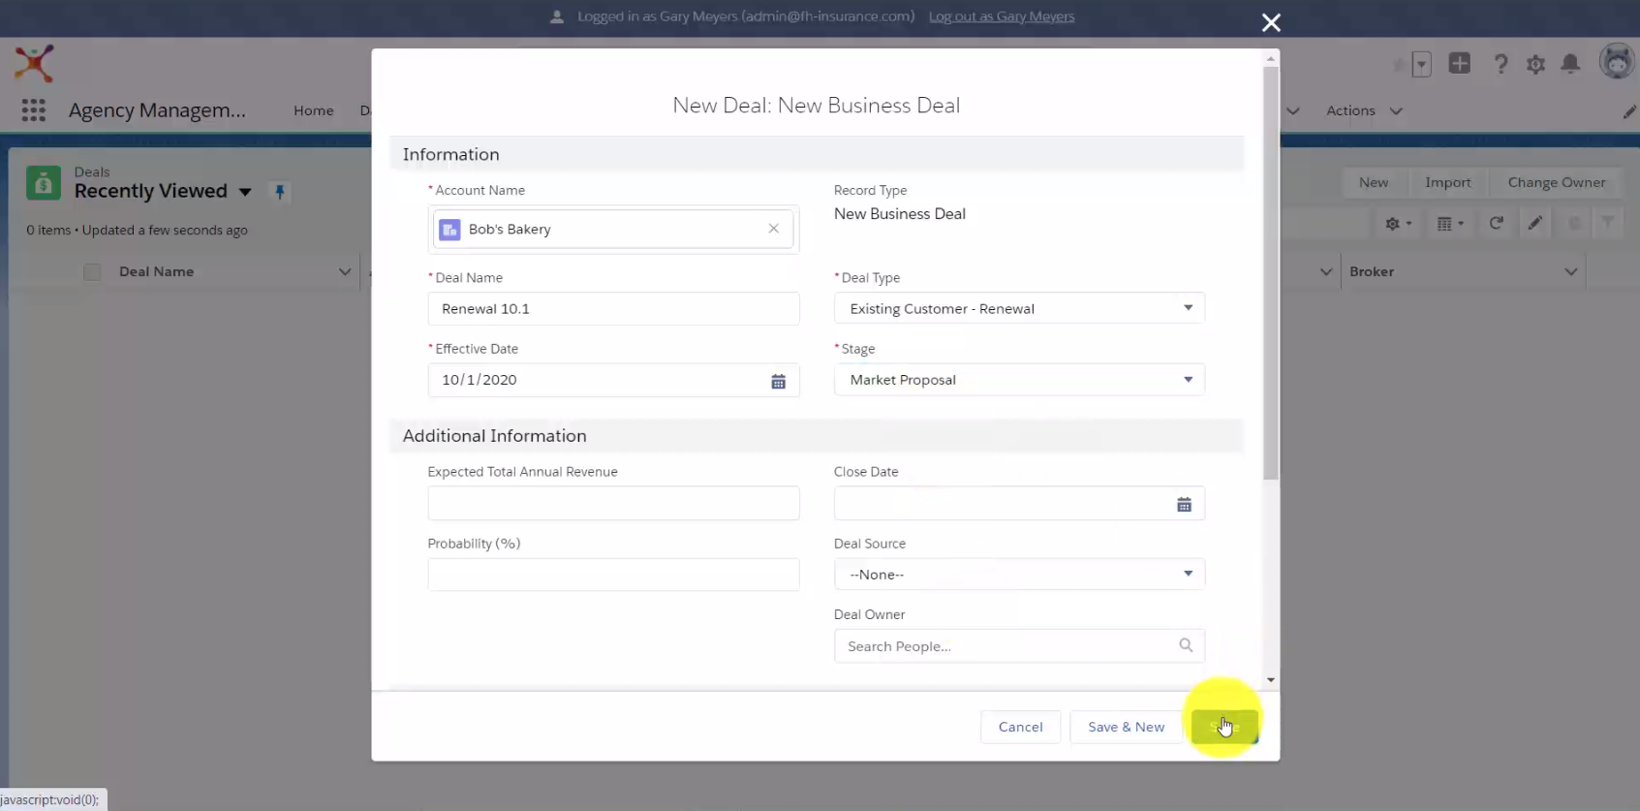Viewport: 1640px width, 811px height.
Task: Open the list view controls gear
Action: pos(1398,224)
